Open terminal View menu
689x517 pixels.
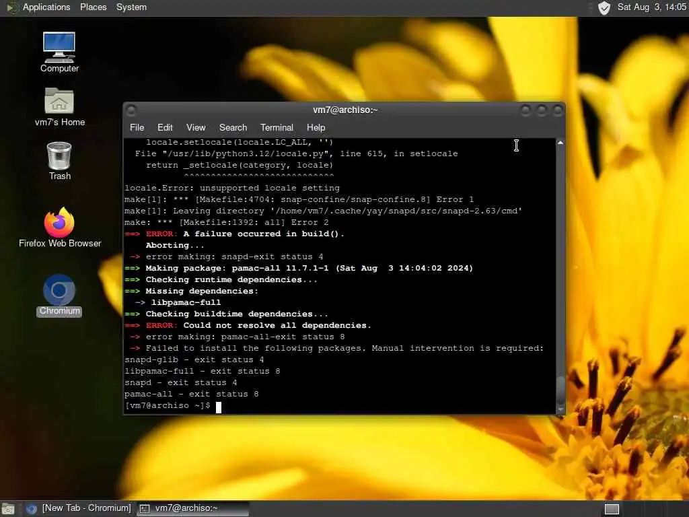(x=196, y=127)
